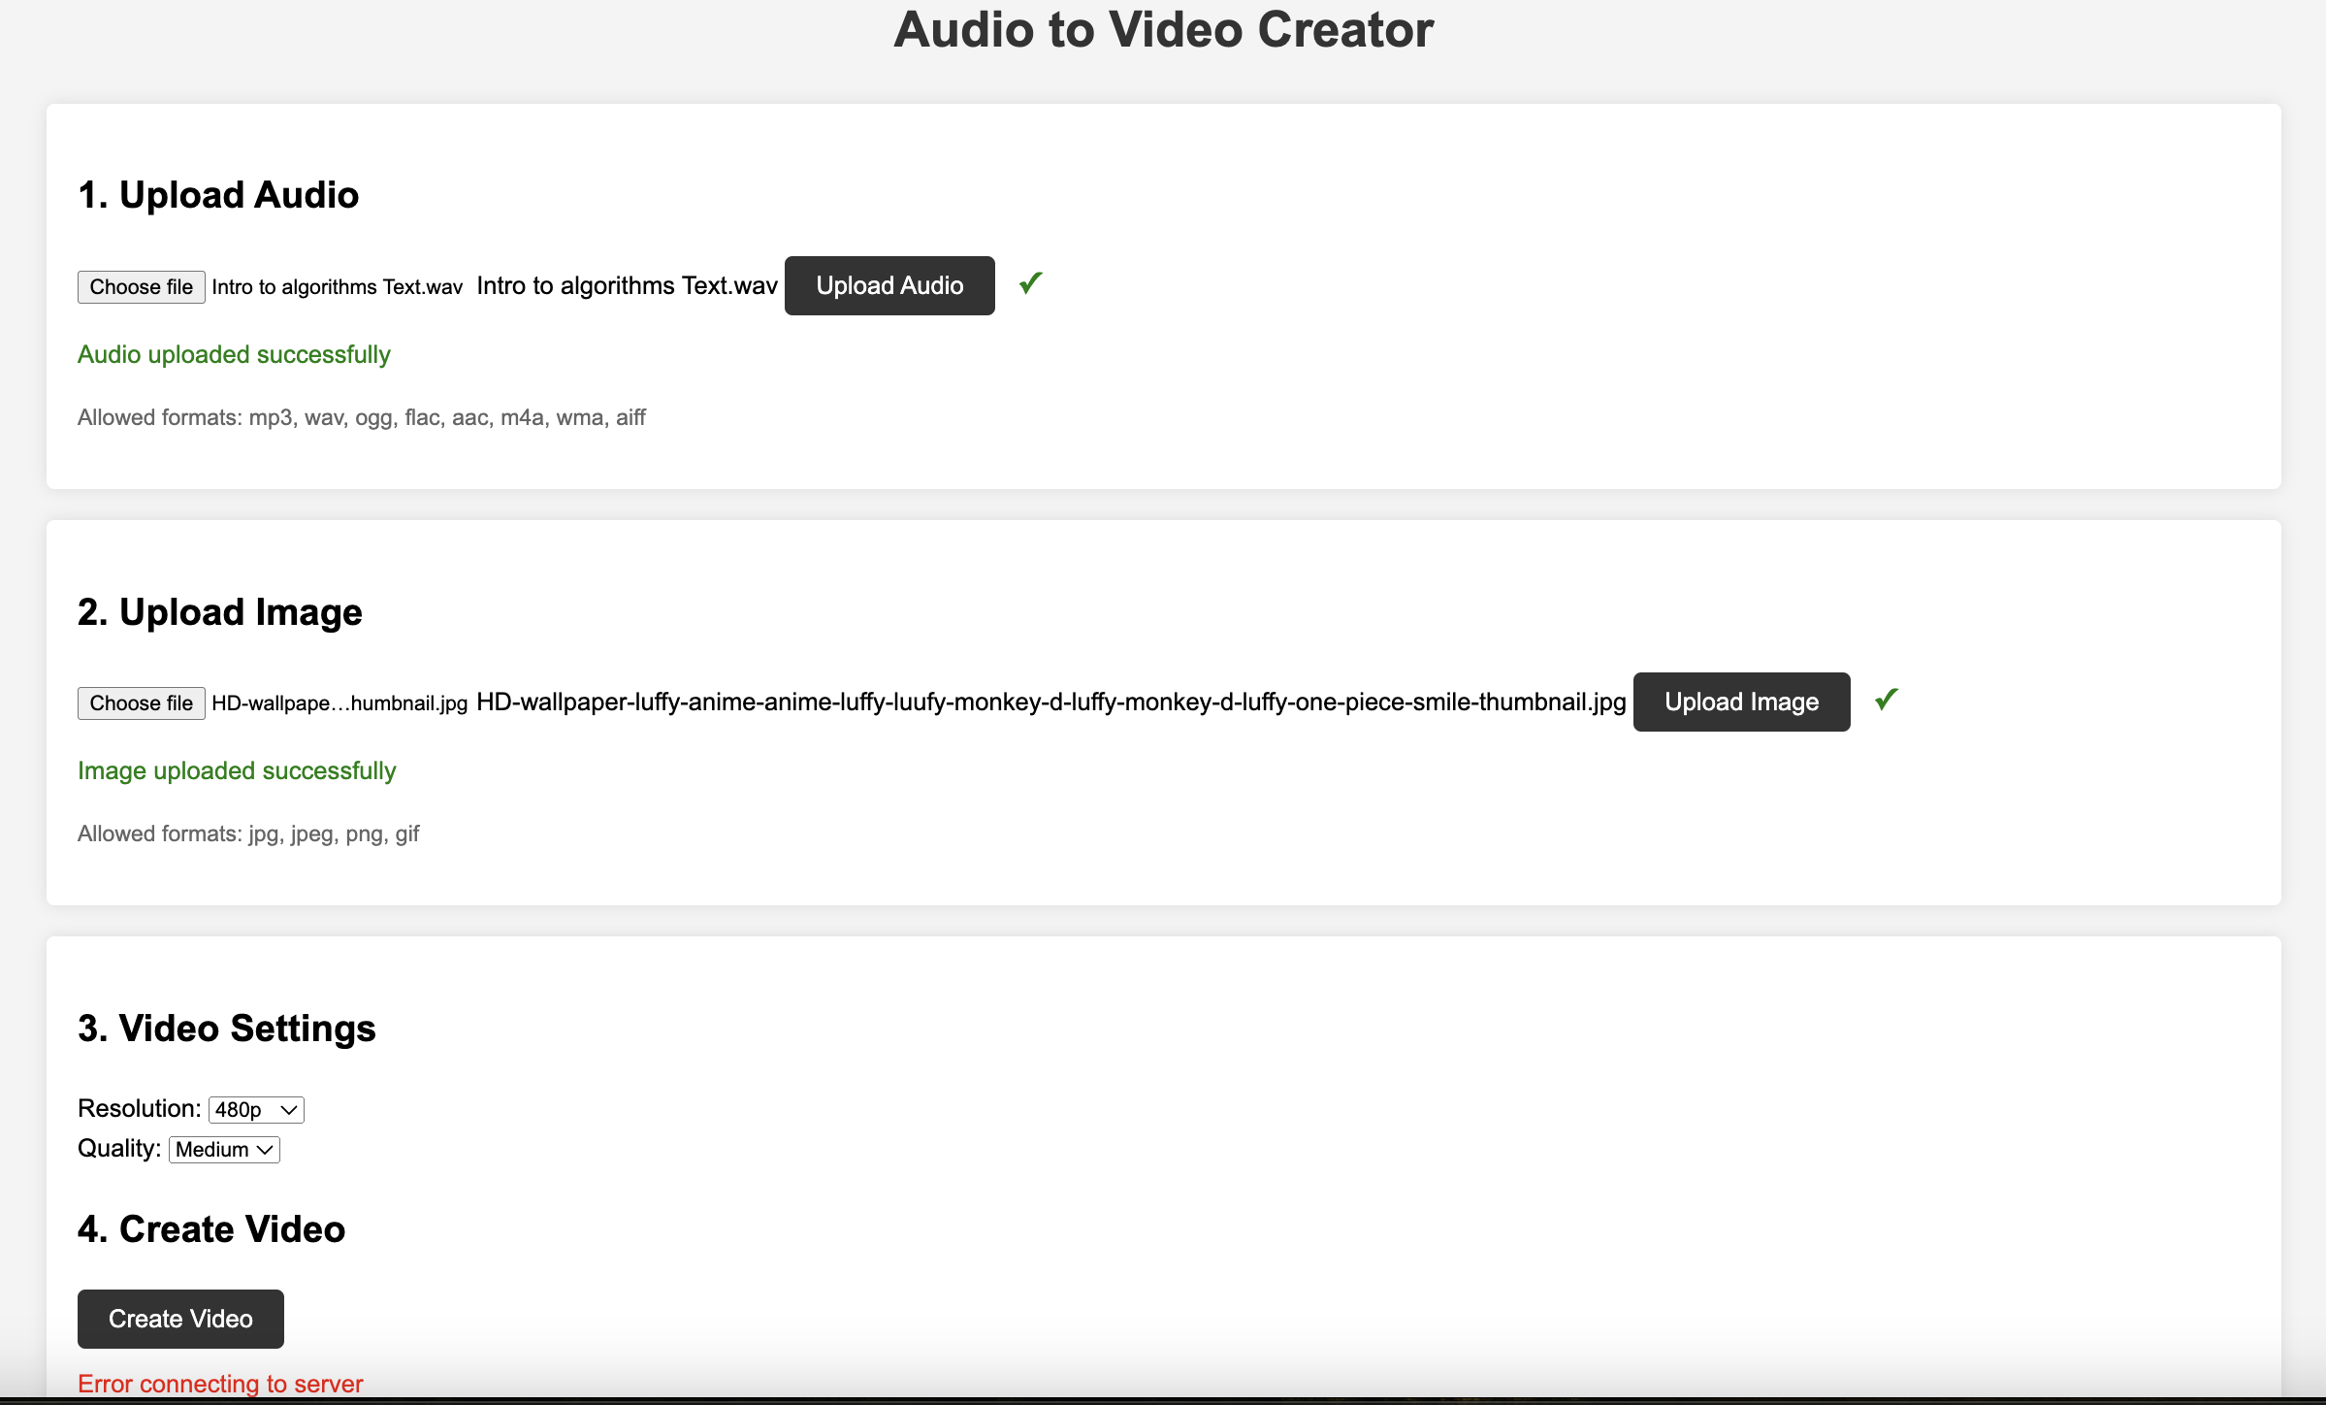Click the 'Quality:' label
Screen dimensions: 2326x1405
pyautogui.click(x=119, y=1148)
